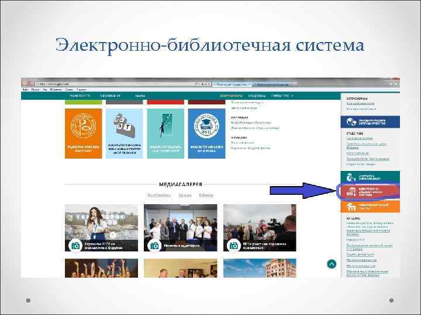Screen dimensions: 421x315
Task: Click the globe icon on blue banner
Action: [351, 122]
